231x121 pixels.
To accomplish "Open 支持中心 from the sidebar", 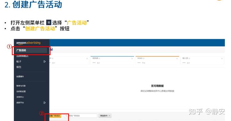I will [x=20, y=97].
